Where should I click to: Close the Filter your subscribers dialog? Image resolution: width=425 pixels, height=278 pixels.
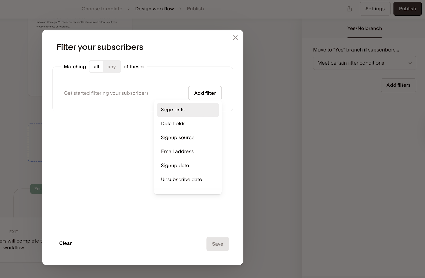235,37
